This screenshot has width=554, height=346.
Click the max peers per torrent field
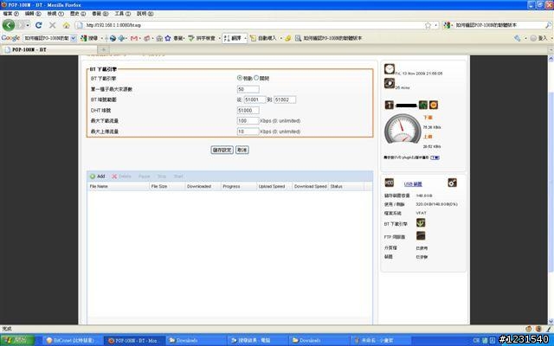[x=248, y=89]
